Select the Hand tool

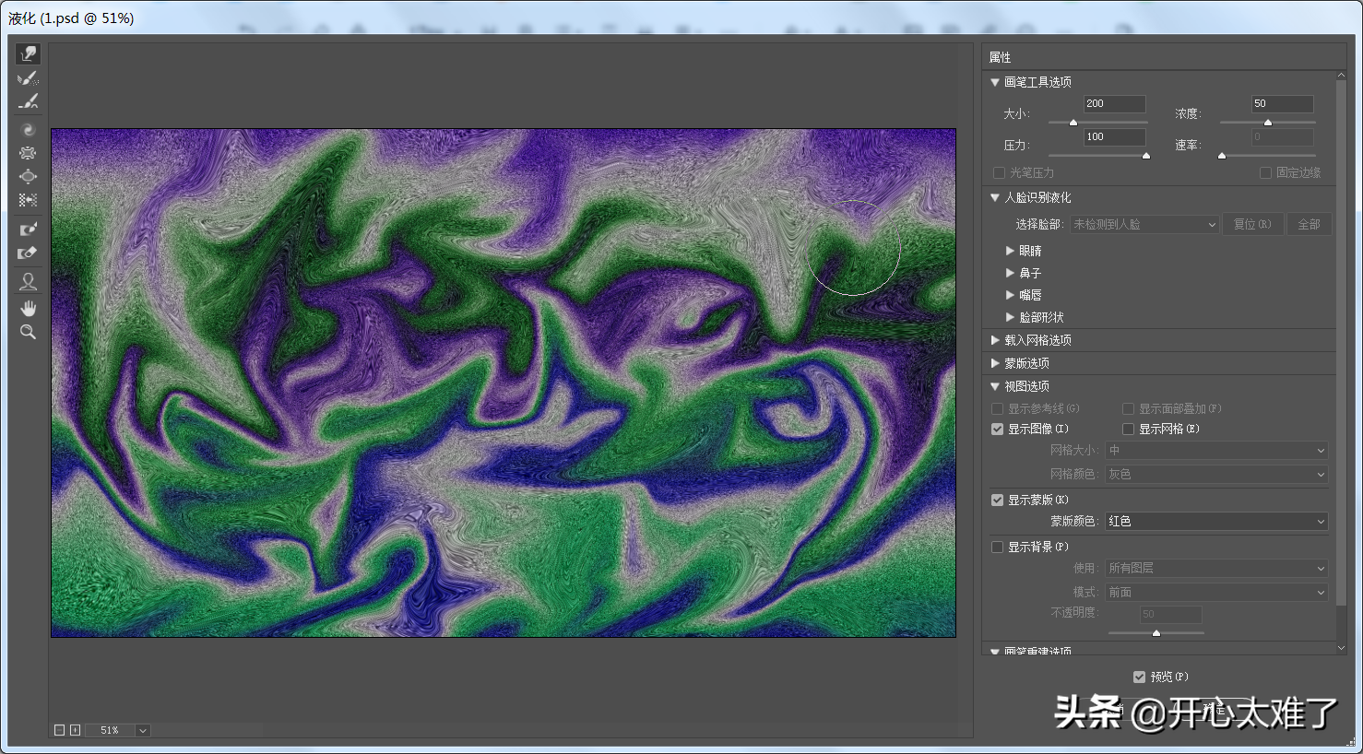click(28, 308)
